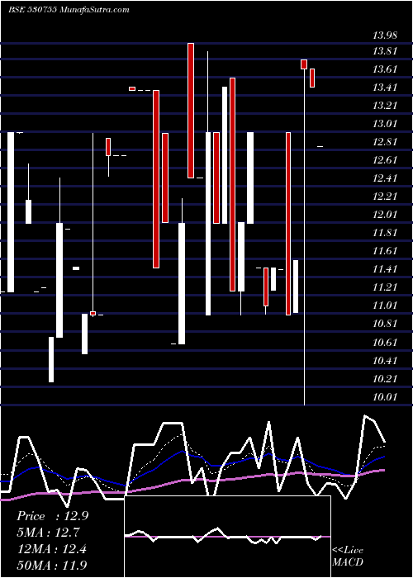Click the 11.01 price axis label
The height and width of the screenshot is (578, 413).
[x=386, y=306]
